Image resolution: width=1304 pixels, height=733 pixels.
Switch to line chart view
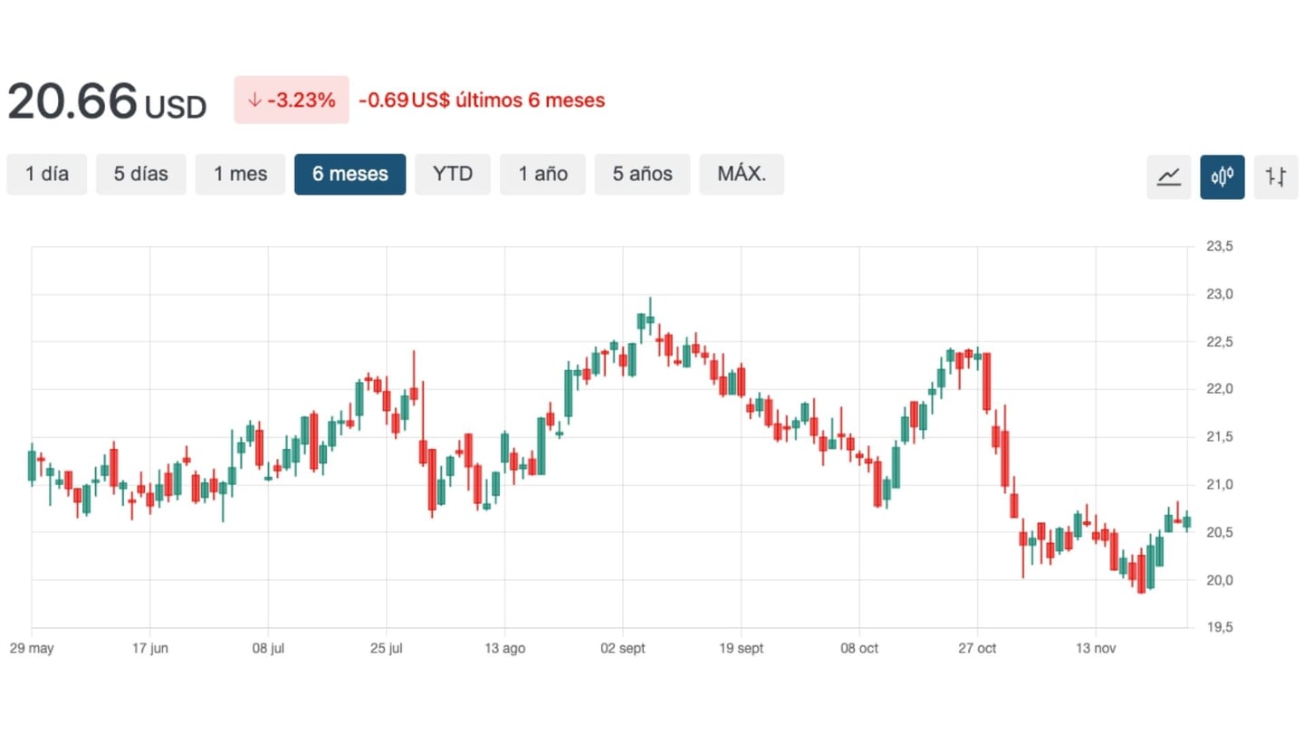point(1168,176)
